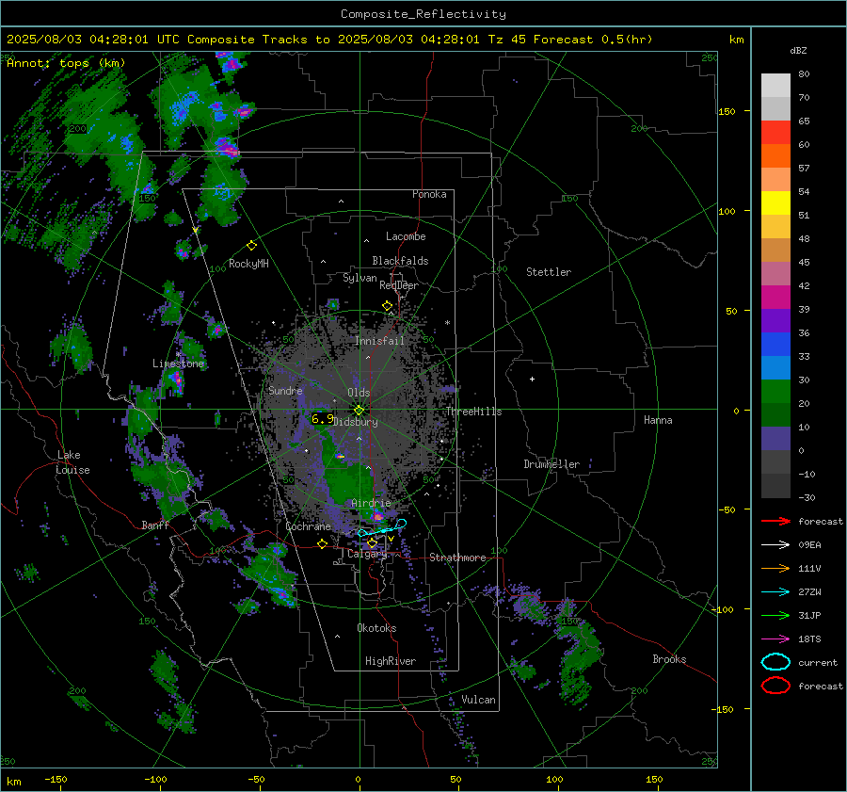Click the Sylvan label
This screenshot has width=847, height=792.
click(360, 279)
